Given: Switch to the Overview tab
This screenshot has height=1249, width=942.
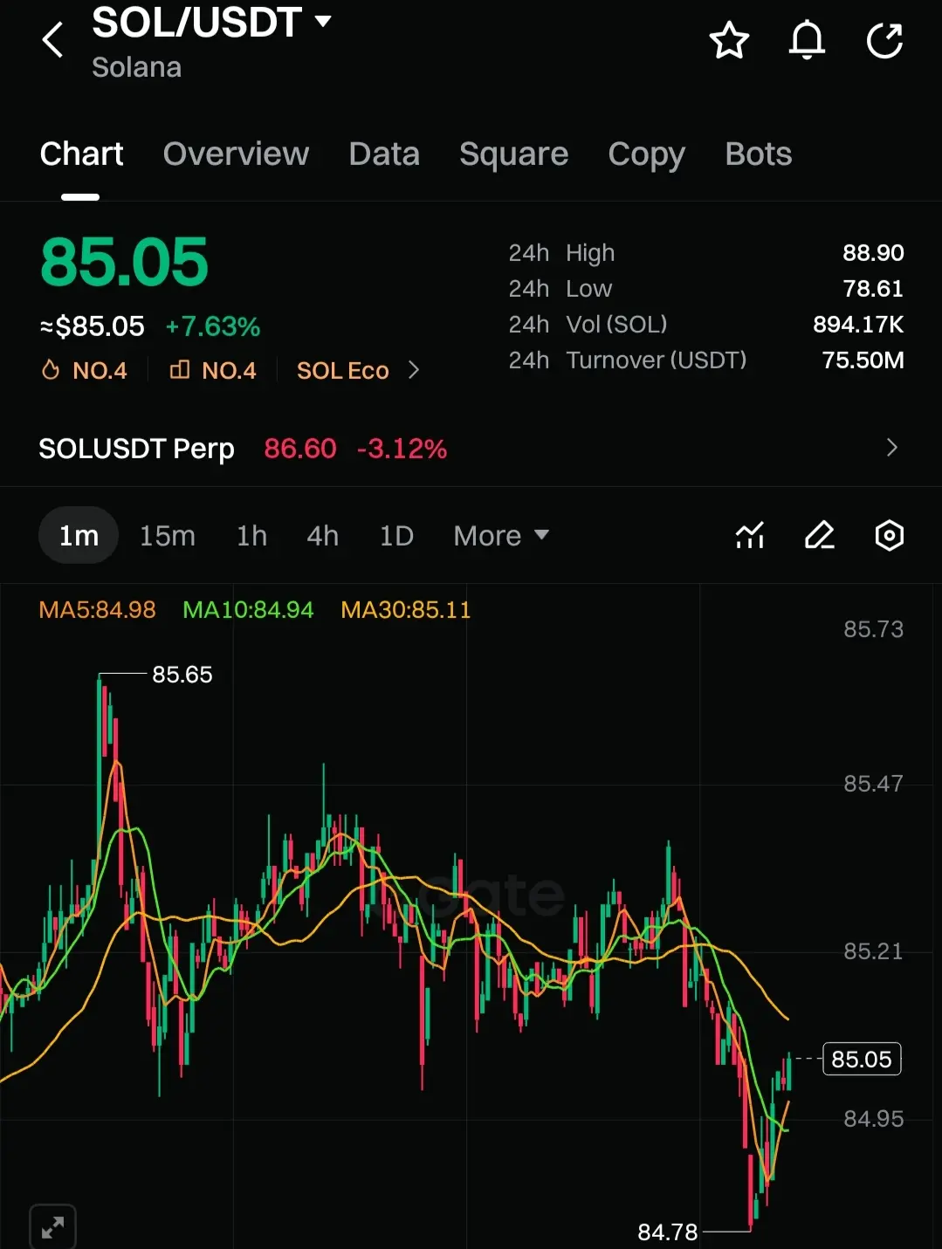Looking at the screenshot, I should click(236, 154).
